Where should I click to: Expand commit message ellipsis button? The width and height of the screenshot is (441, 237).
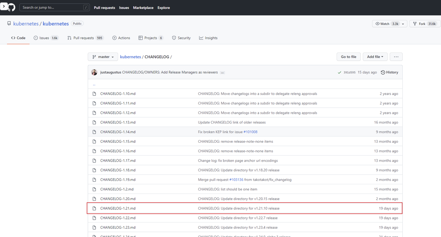pyautogui.click(x=223, y=73)
